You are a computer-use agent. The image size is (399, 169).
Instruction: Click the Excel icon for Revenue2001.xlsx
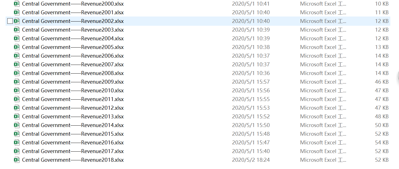17,12
